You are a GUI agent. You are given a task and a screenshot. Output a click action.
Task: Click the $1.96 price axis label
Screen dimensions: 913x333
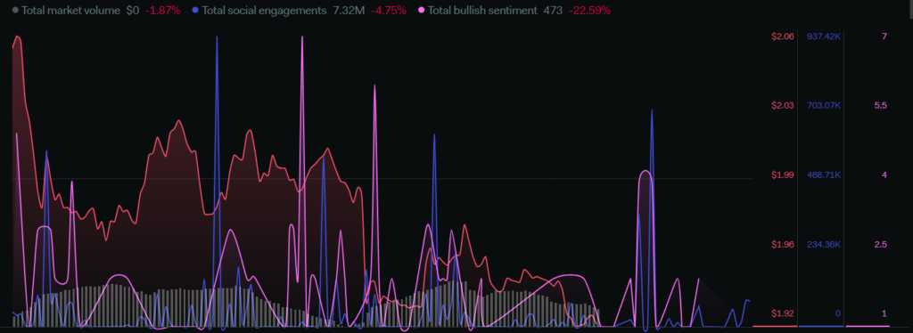(x=783, y=244)
